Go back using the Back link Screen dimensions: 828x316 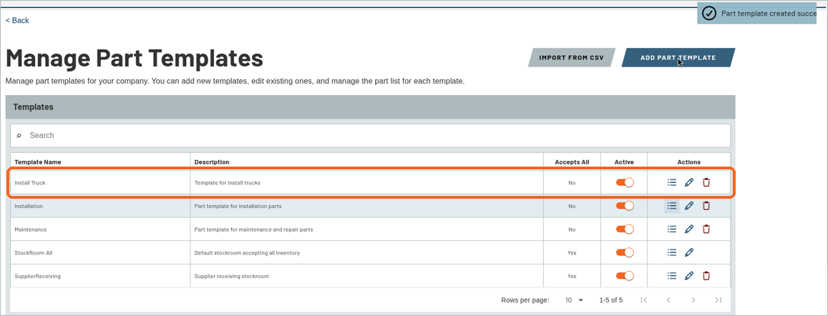point(17,21)
